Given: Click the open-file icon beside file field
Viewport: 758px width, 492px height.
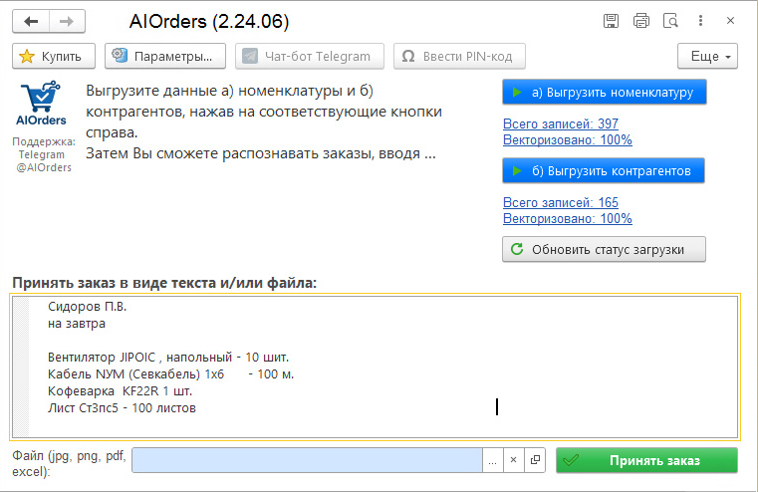Looking at the screenshot, I should [x=535, y=460].
